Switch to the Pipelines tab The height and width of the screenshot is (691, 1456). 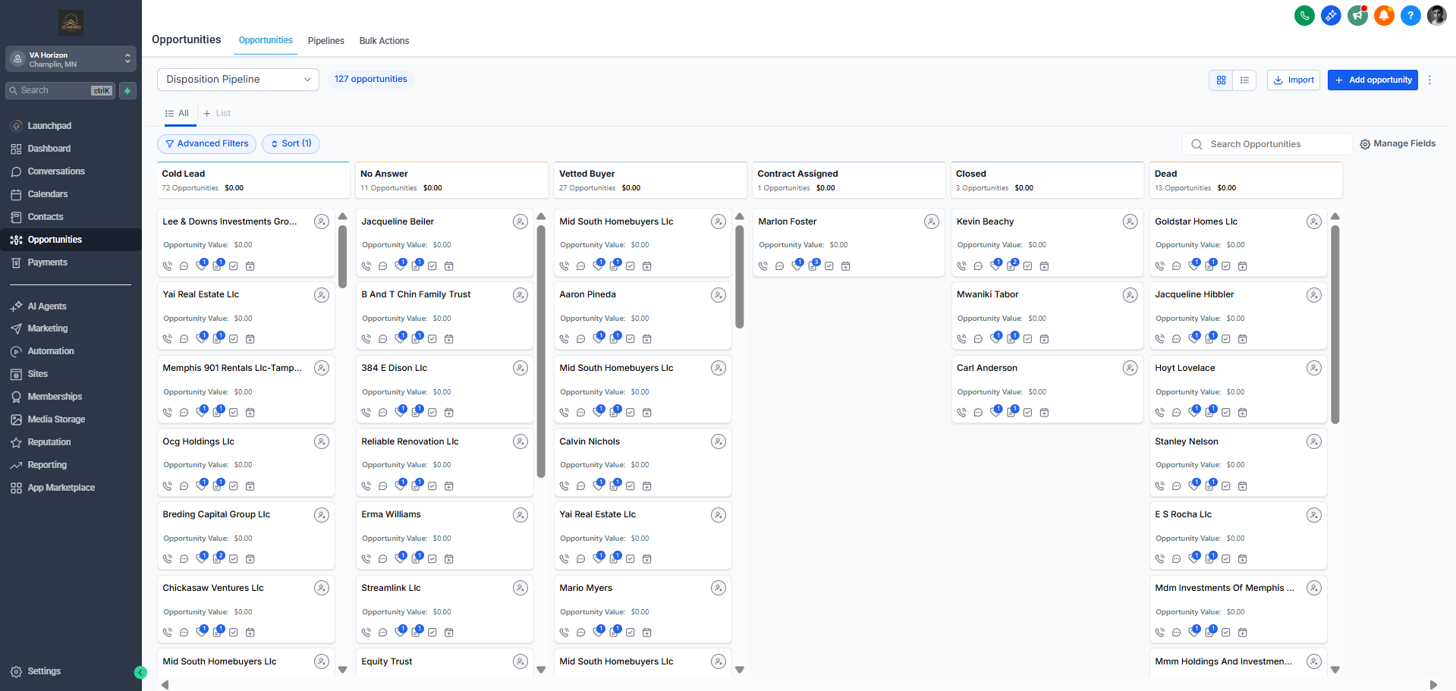[x=325, y=41]
